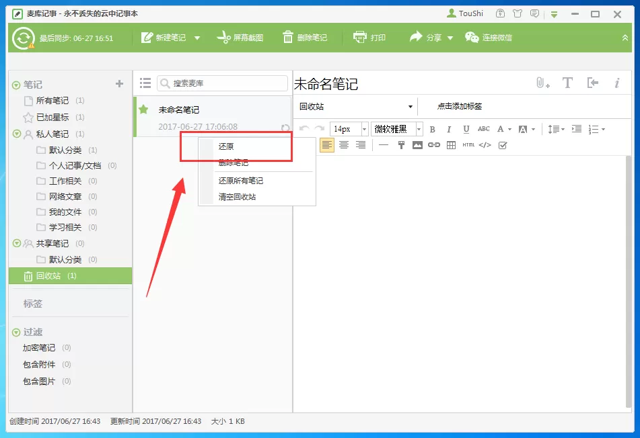Click 点击添加标签 to add a tag
640x438 pixels.
pos(459,106)
